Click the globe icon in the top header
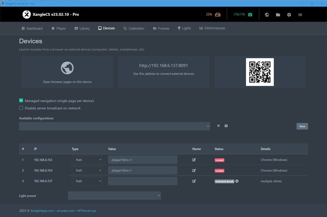Viewport: 327px width, 217px height. [x=267, y=15]
